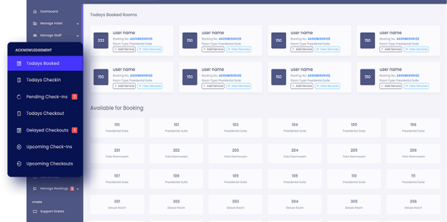Open available room 108
This screenshot has height=222, width=447.
pyautogui.click(x=176, y=179)
